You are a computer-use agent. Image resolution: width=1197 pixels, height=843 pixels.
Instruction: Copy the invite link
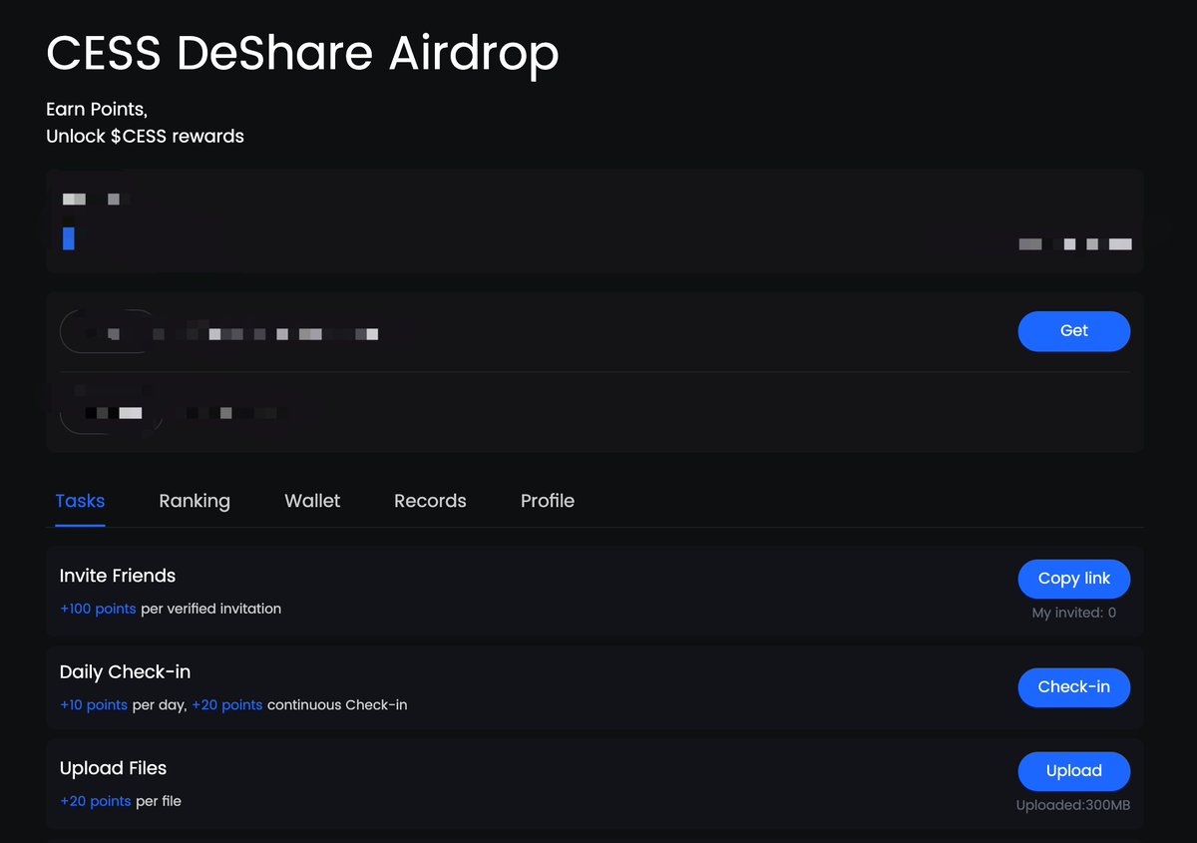pyautogui.click(x=1073, y=579)
